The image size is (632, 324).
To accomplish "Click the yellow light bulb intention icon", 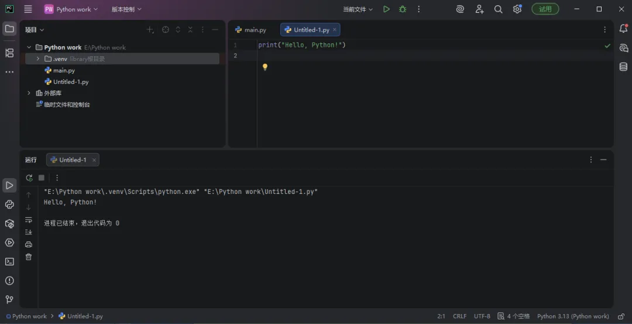I will 265,67.
